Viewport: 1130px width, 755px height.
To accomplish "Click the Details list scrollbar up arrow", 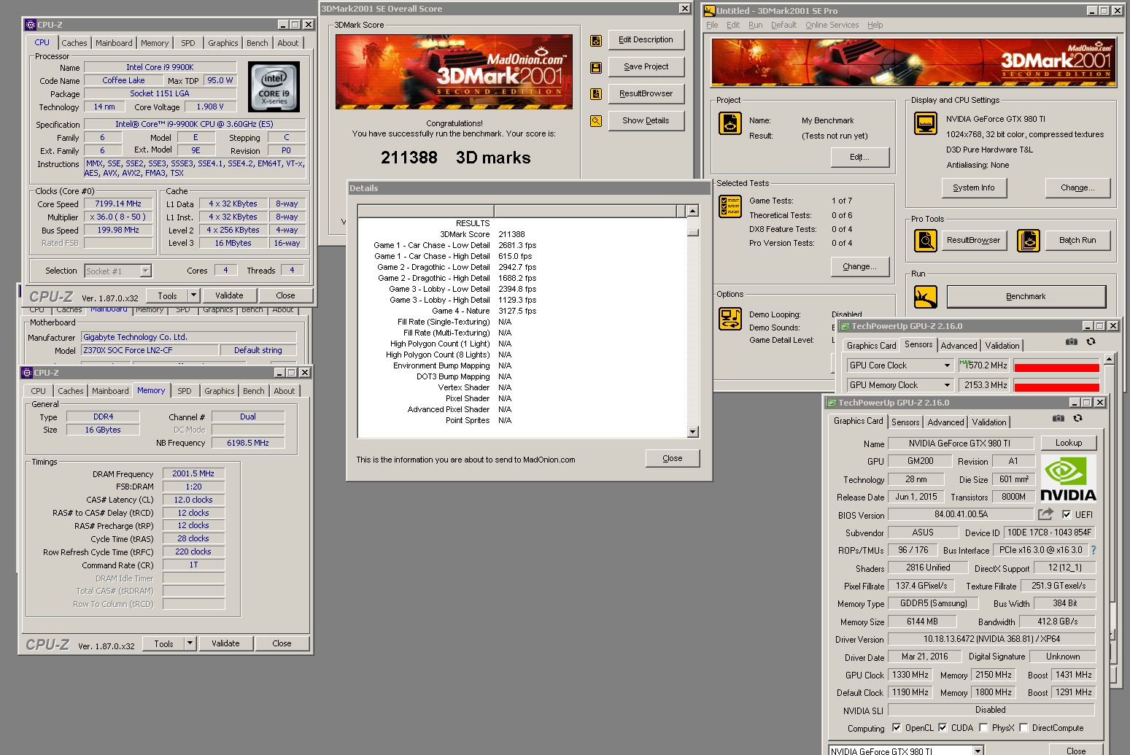I will point(692,211).
